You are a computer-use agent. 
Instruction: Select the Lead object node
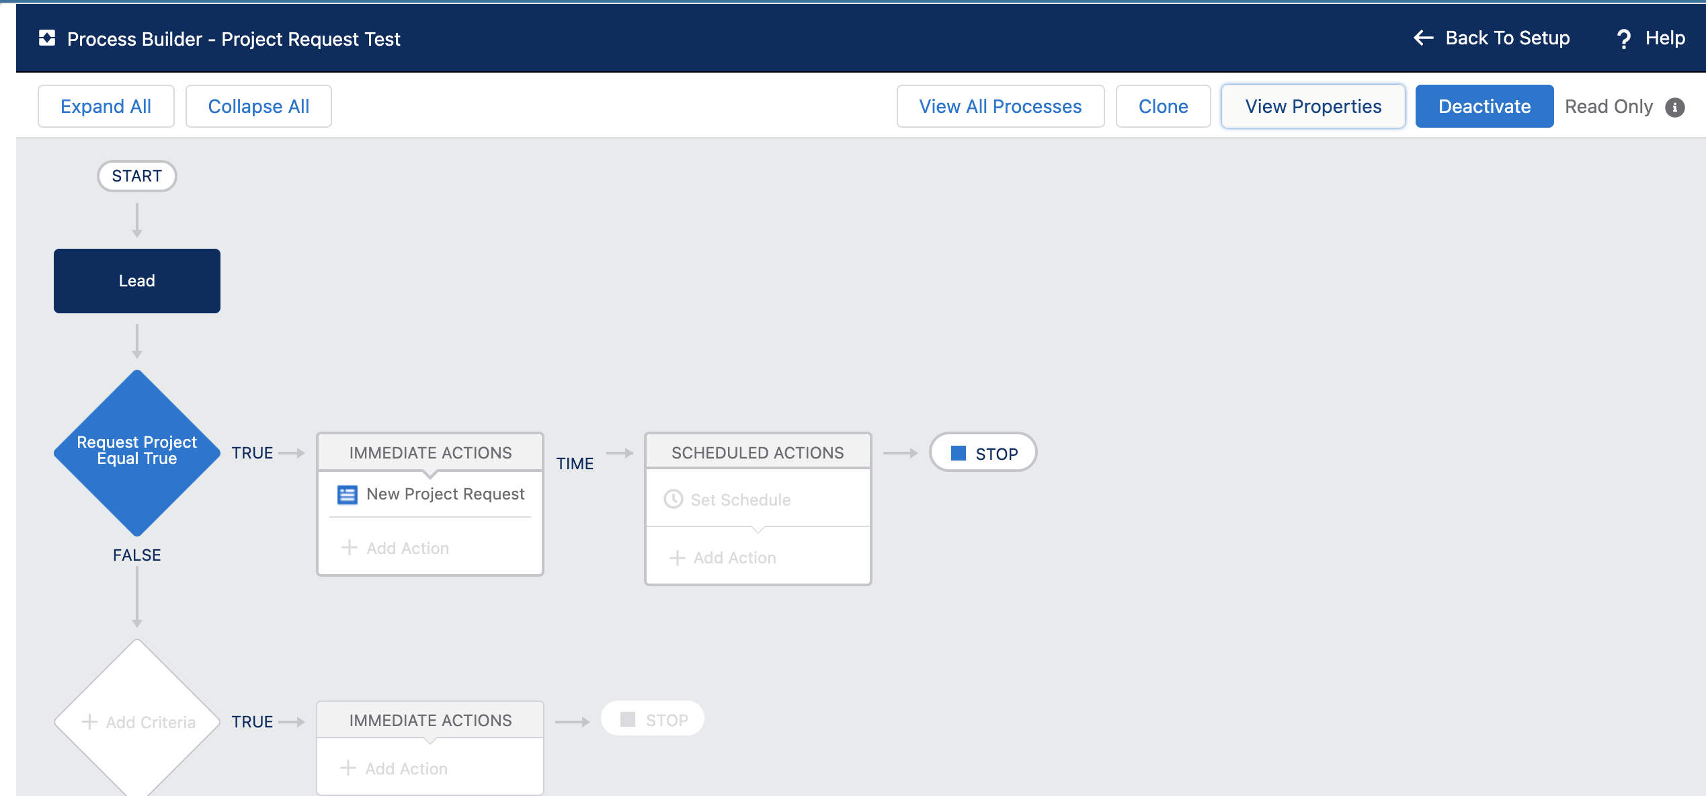coord(137,281)
